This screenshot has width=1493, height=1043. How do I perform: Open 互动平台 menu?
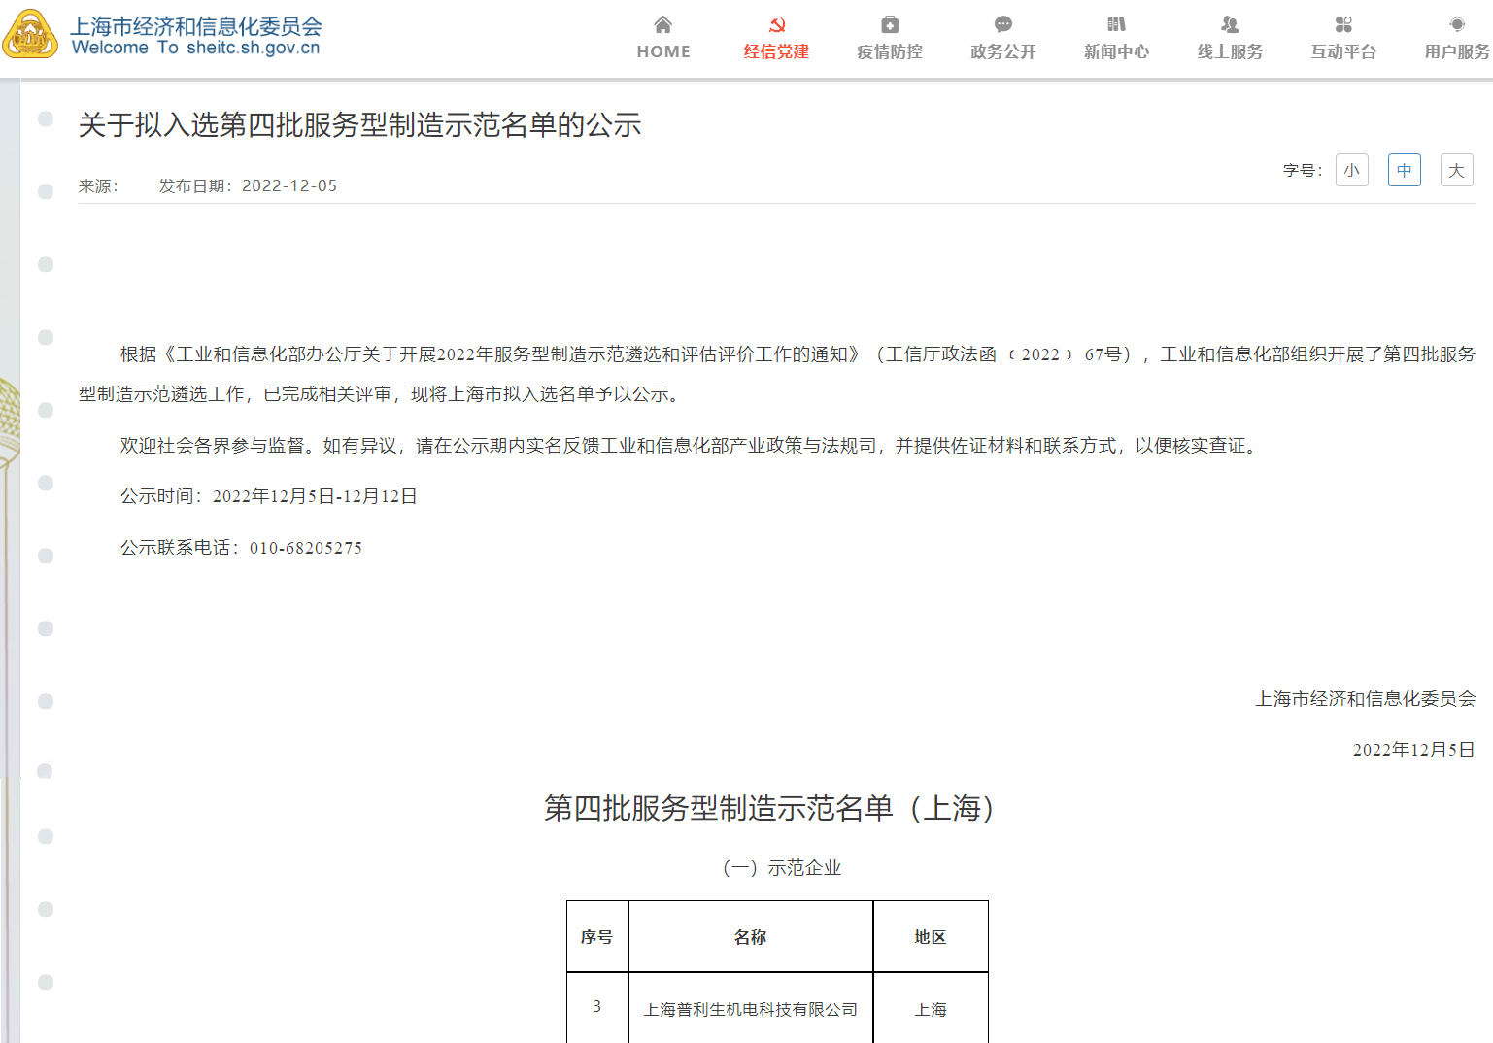coord(1343,51)
